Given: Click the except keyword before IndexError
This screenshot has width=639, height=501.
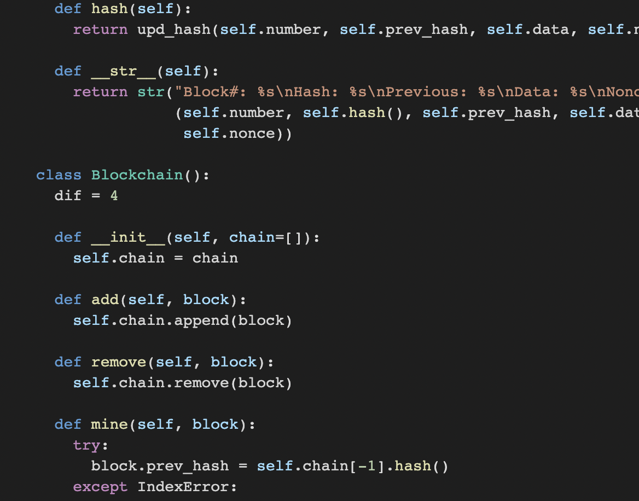Looking at the screenshot, I should coord(100,487).
